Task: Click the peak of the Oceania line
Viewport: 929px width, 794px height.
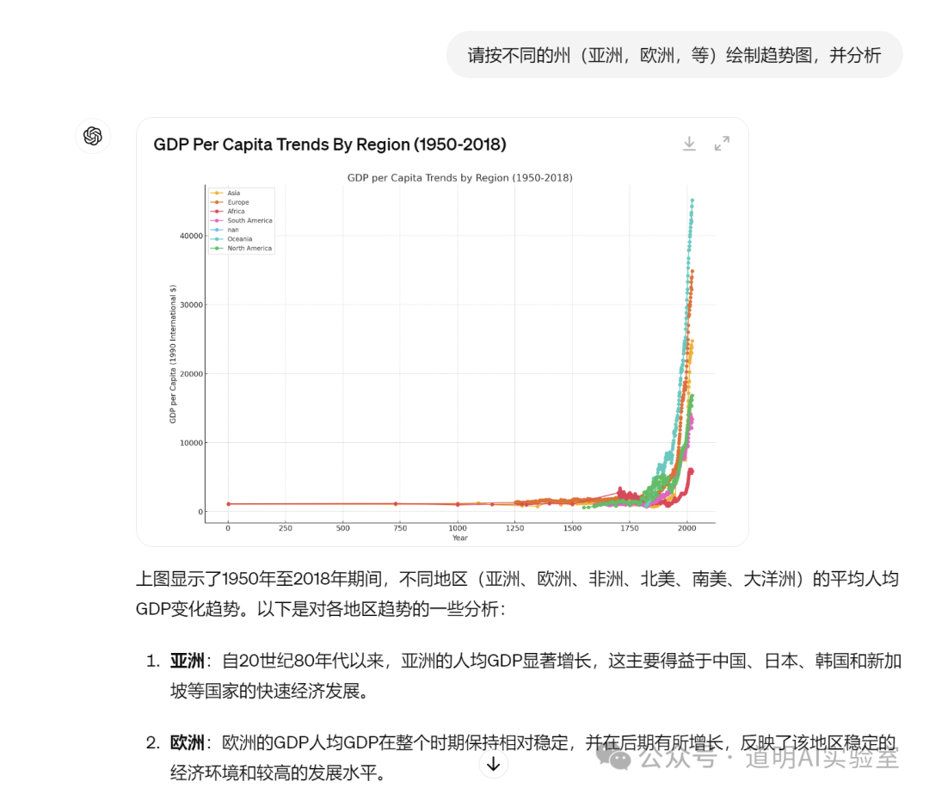Action: (x=692, y=200)
